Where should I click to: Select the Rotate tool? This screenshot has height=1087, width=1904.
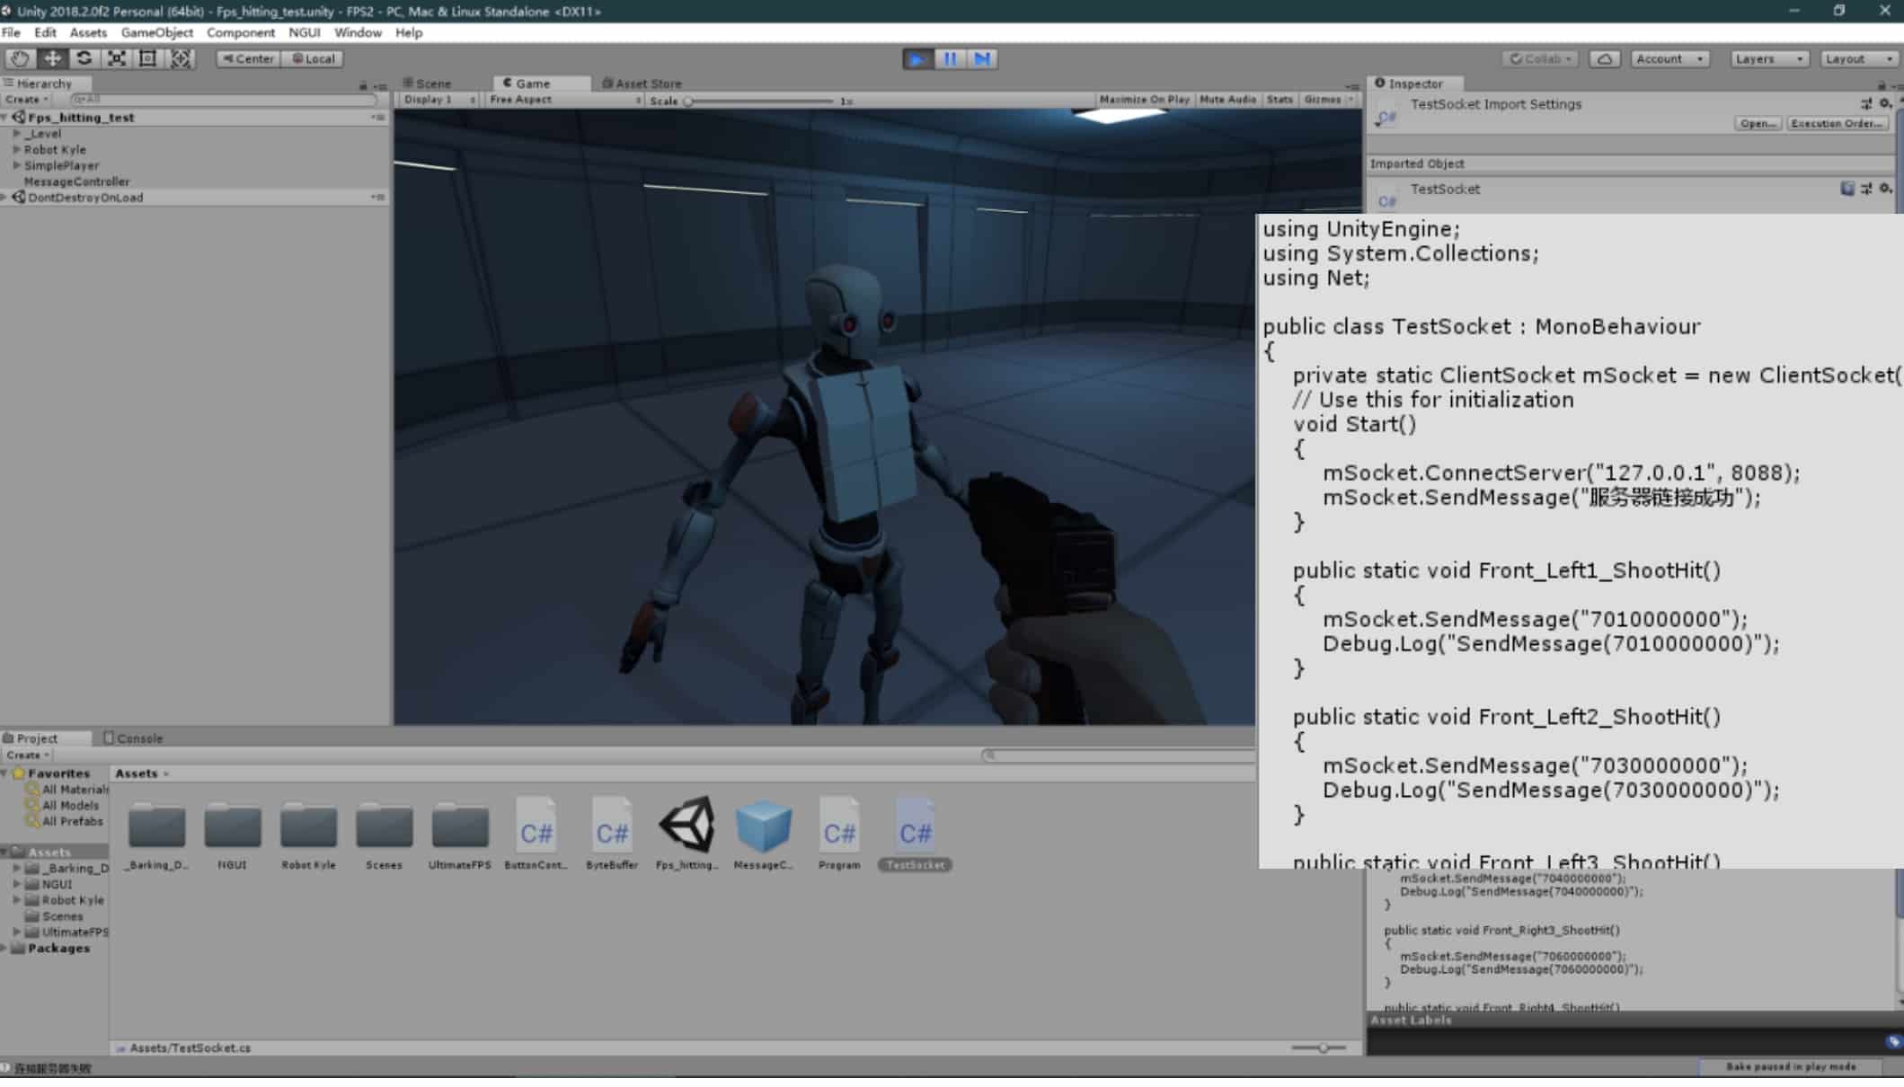84,58
